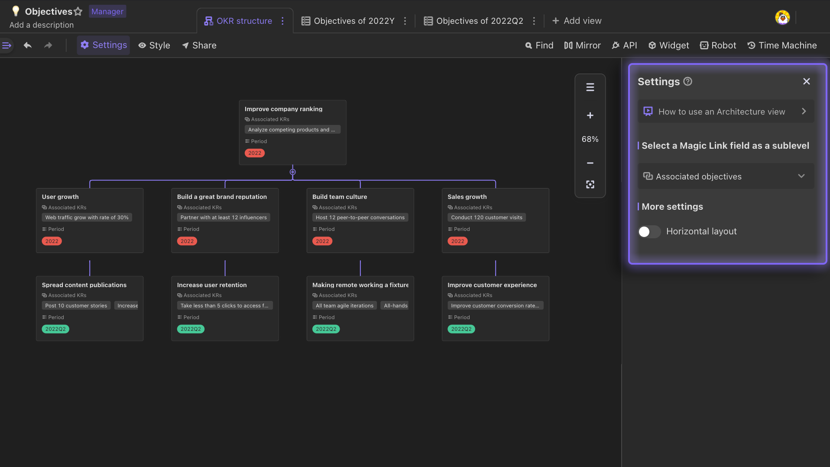The height and width of the screenshot is (467, 830).
Task: Click the Manager role badge
Action: [x=107, y=12]
